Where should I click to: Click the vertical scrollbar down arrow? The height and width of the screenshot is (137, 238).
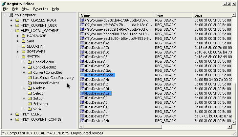click(234, 122)
